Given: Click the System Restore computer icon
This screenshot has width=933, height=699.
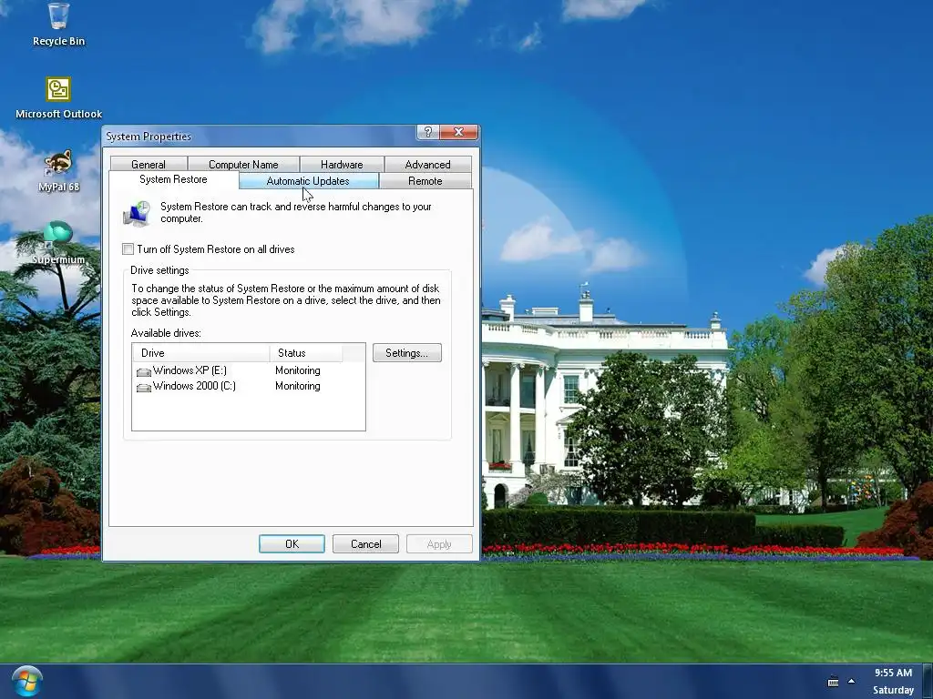Looking at the screenshot, I should (137, 213).
